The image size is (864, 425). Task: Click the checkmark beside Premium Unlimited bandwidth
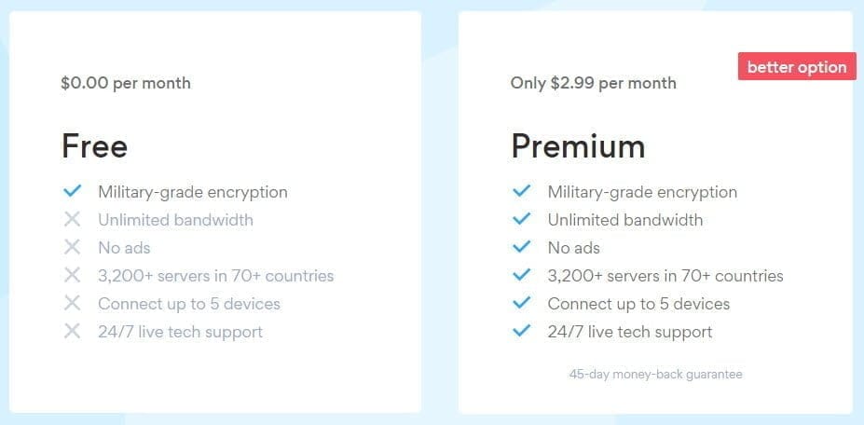(x=522, y=220)
